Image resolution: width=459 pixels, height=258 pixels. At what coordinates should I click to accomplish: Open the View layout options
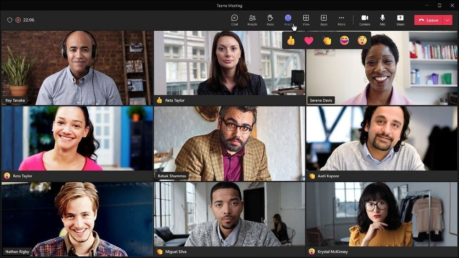coord(306,19)
